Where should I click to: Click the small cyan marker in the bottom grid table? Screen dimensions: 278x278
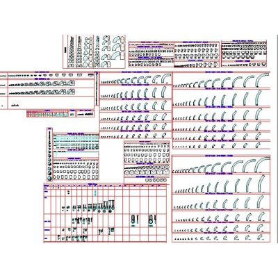click(96, 193)
